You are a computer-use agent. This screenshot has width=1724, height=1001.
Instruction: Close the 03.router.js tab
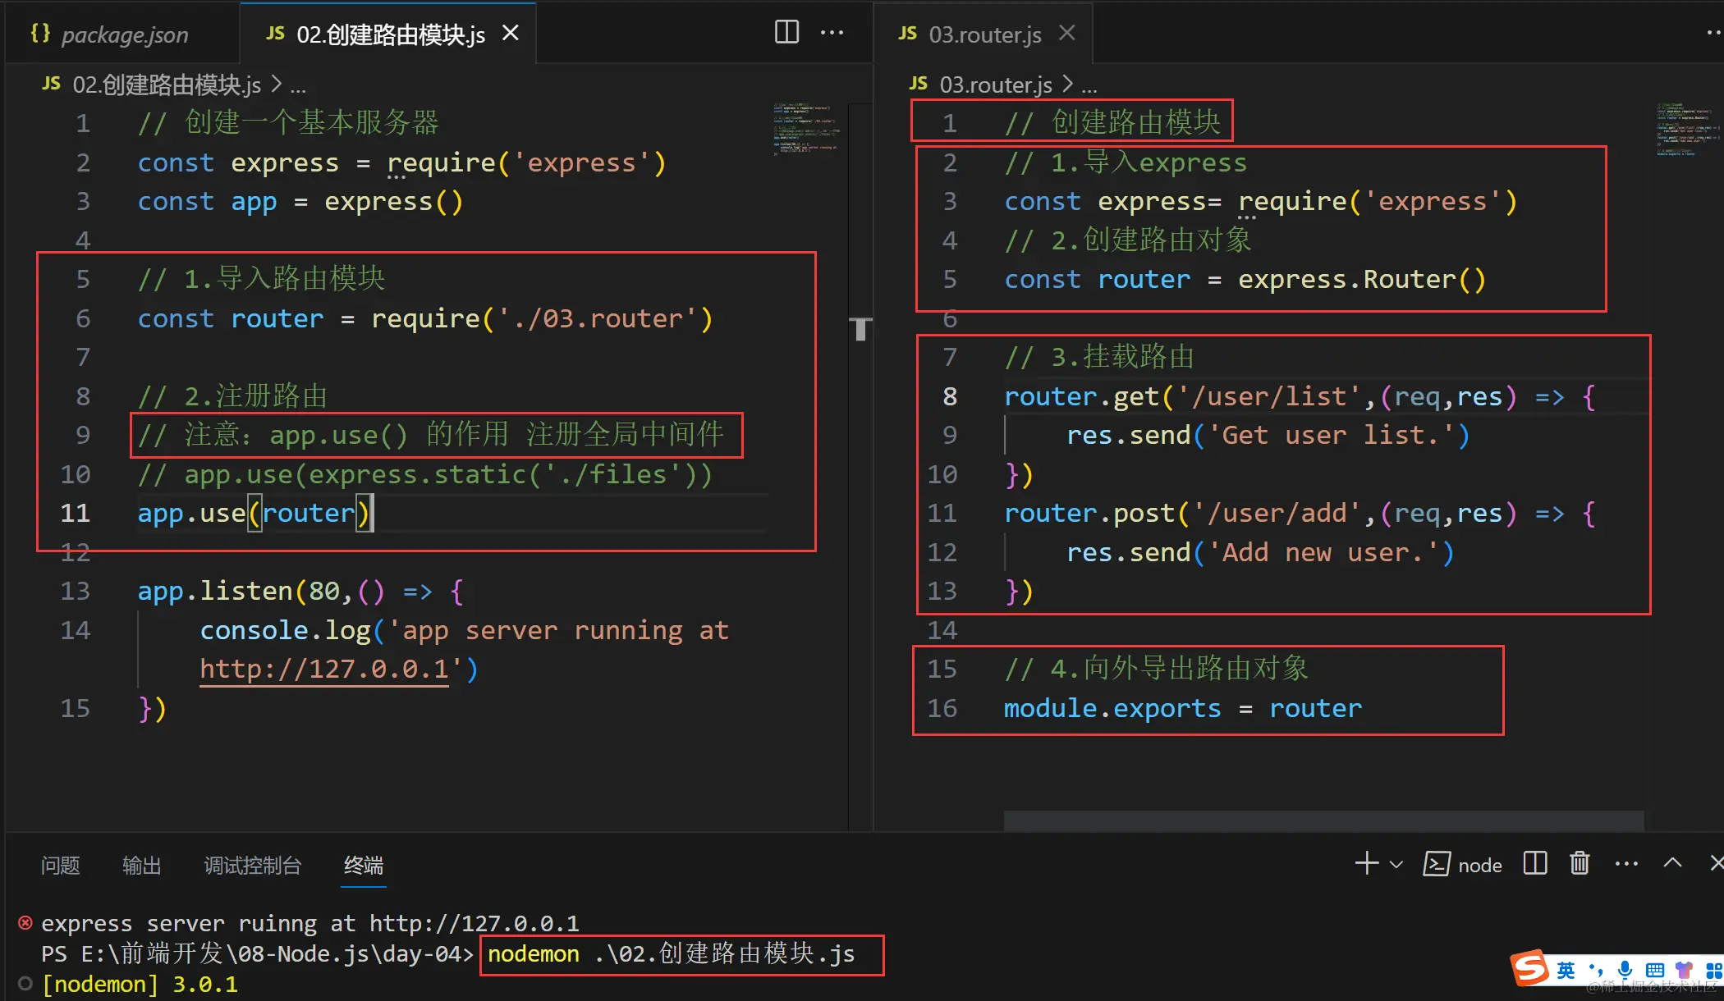[x=1066, y=33]
